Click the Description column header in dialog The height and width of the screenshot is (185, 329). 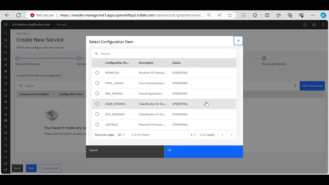[146, 63]
